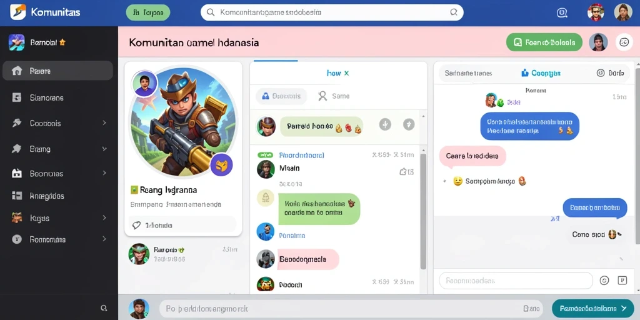Click the magnifier icon at search bar's right end
The width and height of the screenshot is (640, 320).
454,12
